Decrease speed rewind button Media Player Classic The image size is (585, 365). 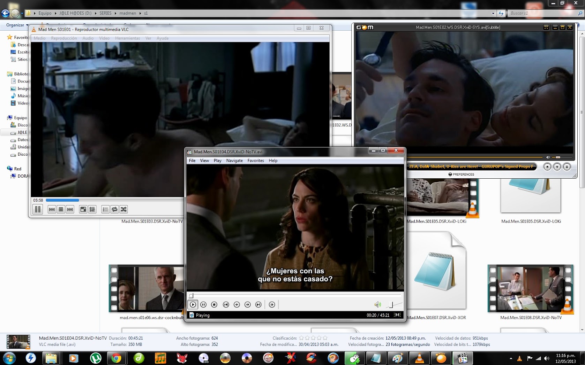click(x=237, y=305)
